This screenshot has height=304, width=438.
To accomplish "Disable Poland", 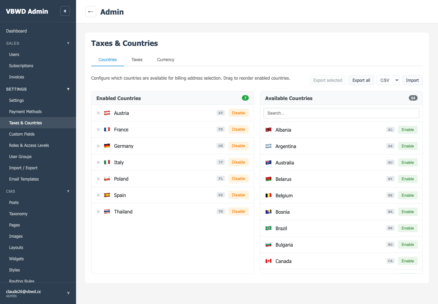I will (x=238, y=179).
